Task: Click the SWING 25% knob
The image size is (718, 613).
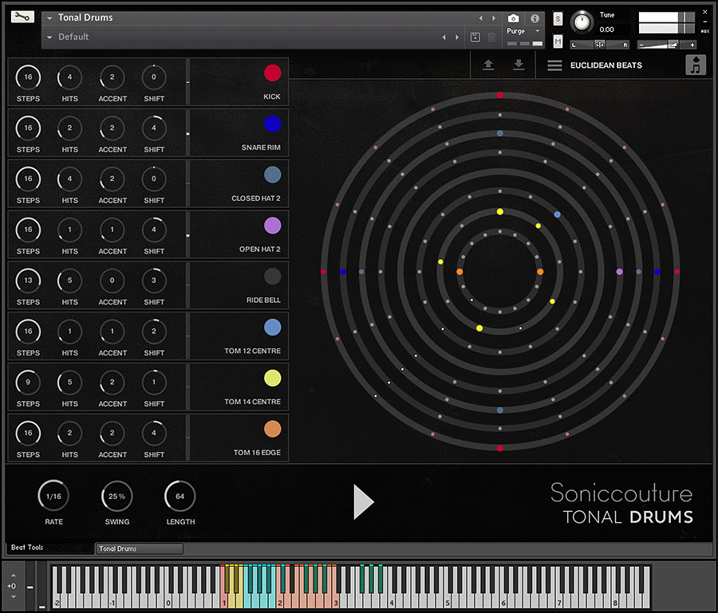Action: pos(116,496)
